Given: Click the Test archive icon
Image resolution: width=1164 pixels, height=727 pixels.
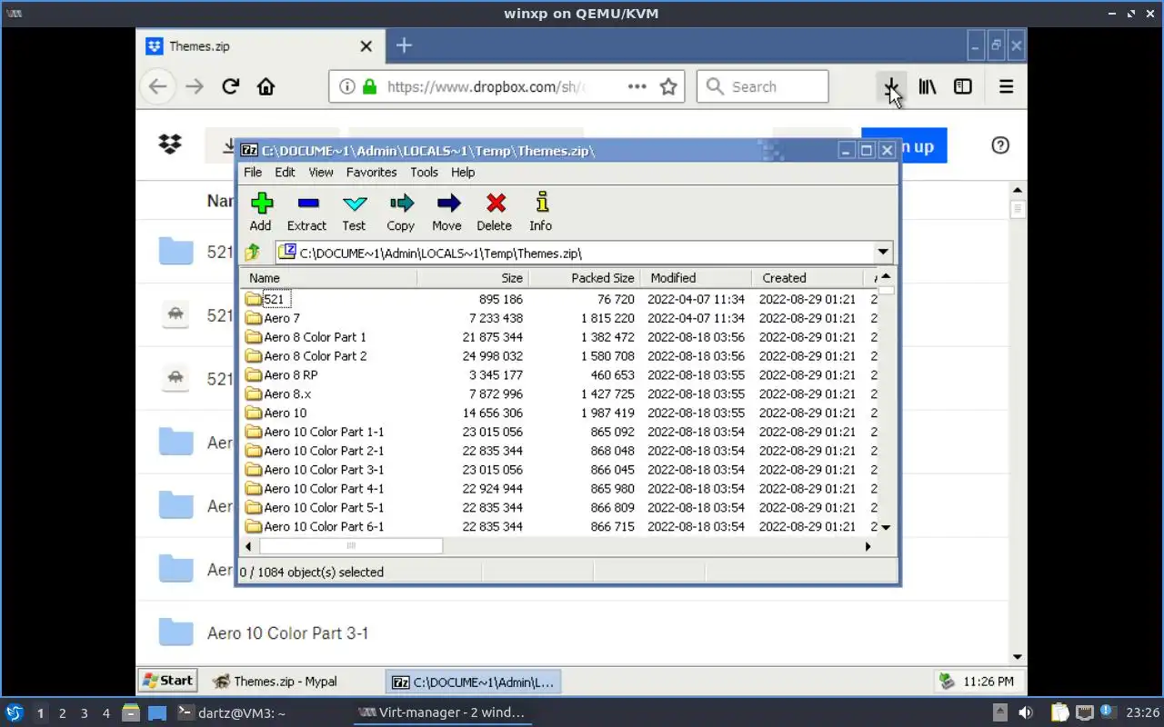Looking at the screenshot, I should [x=354, y=212].
